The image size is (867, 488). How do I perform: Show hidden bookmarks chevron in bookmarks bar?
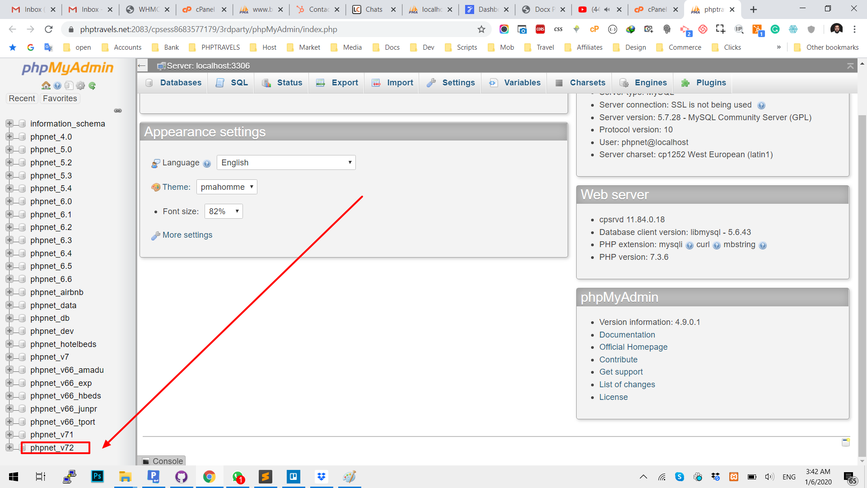(778, 47)
